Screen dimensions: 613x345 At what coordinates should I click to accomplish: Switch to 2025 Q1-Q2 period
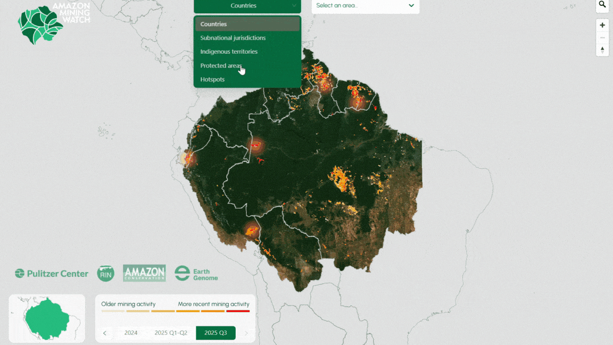(x=171, y=333)
